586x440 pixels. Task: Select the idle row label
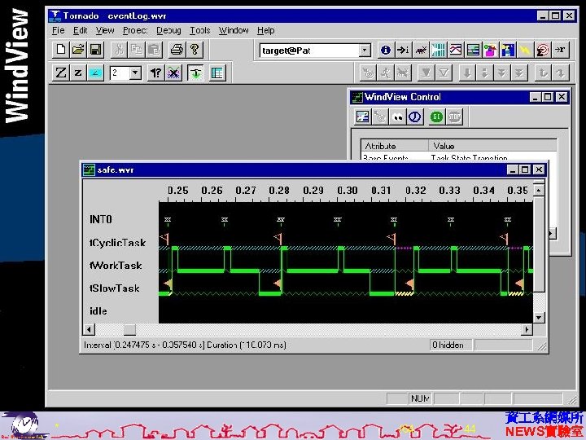point(98,311)
